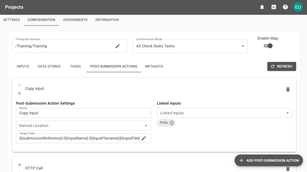307x172 pixels.
Task: Select the Post-Submission Actions sub-tab
Action: (x=114, y=67)
